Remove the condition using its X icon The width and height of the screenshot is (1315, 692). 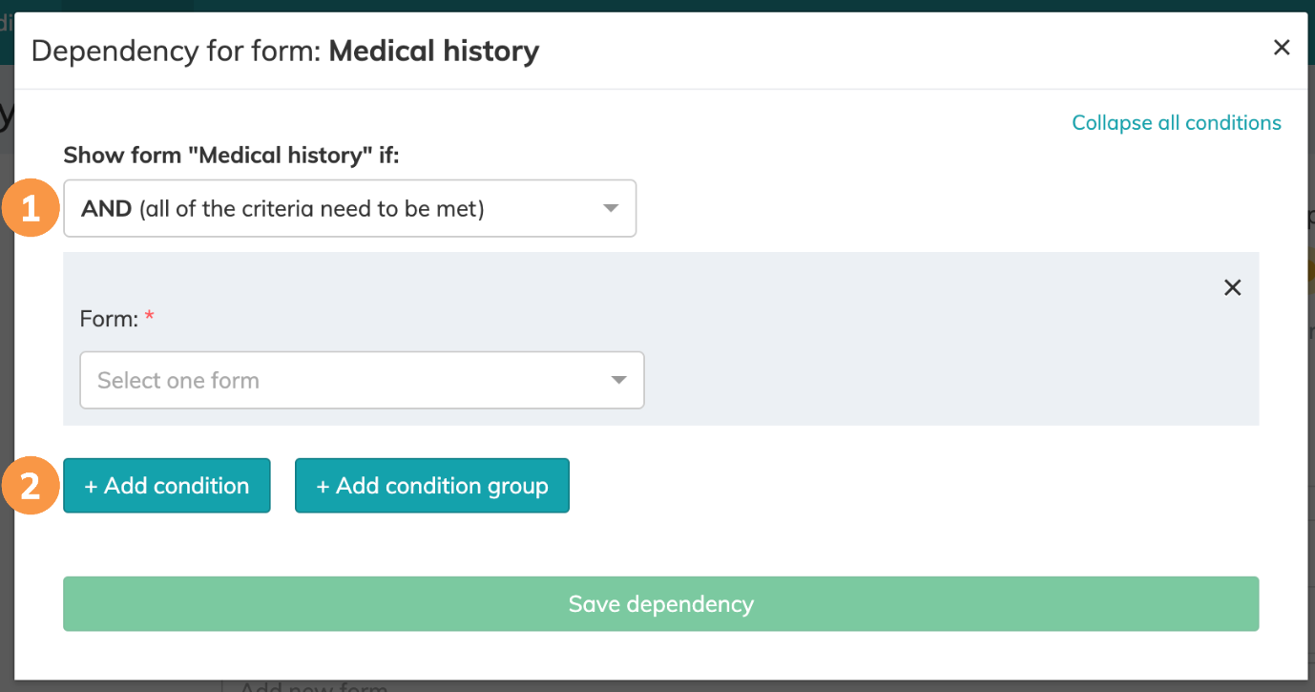[x=1232, y=287]
